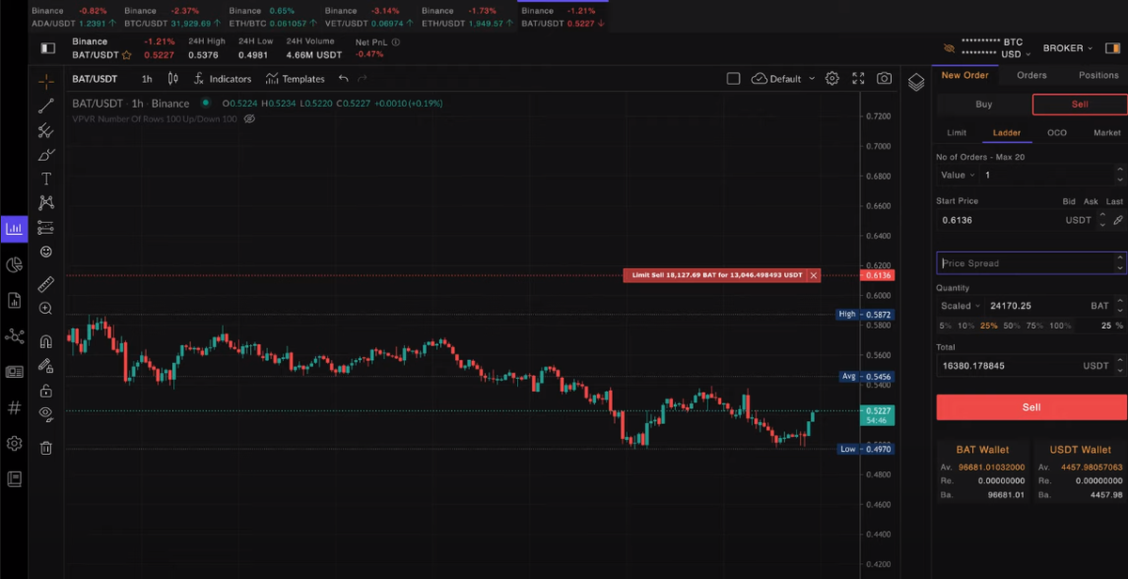This screenshot has height=579, width=1128.
Task: Select the Measure ruler tool
Action: tap(45, 284)
